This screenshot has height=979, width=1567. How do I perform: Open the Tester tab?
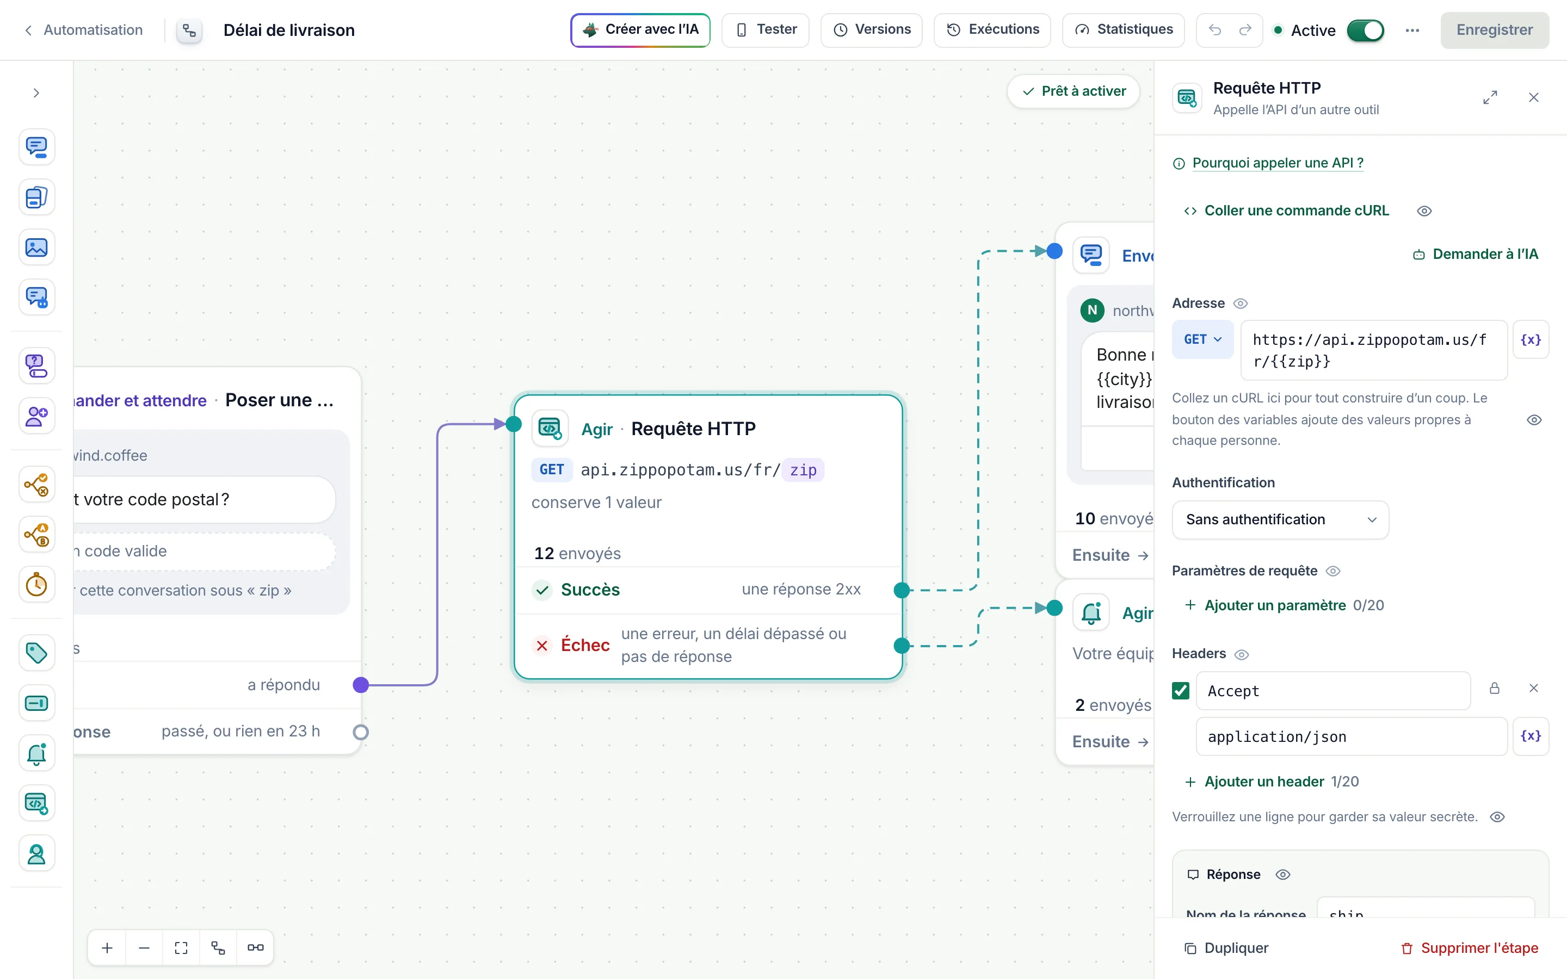coord(766,30)
